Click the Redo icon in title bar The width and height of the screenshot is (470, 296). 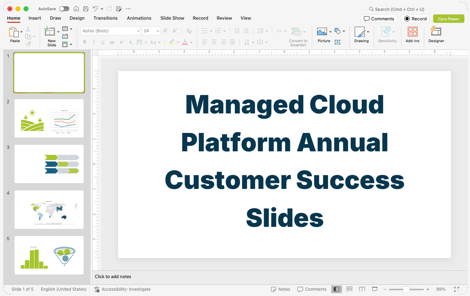[109, 9]
